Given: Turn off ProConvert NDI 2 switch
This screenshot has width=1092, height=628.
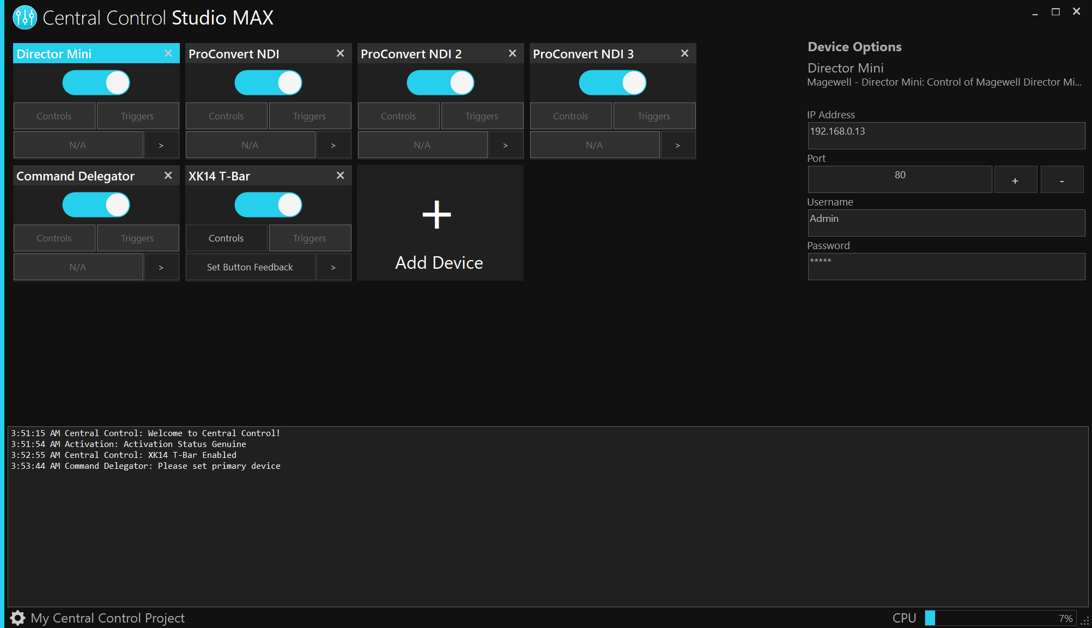Looking at the screenshot, I should click(x=440, y=83).
